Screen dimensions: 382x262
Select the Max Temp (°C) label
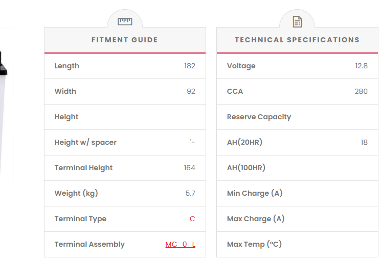coord(254,244)
